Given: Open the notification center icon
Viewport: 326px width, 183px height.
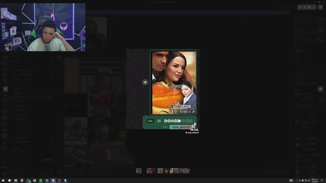Looking at the screenshot, I should click(x=322, y=180).
